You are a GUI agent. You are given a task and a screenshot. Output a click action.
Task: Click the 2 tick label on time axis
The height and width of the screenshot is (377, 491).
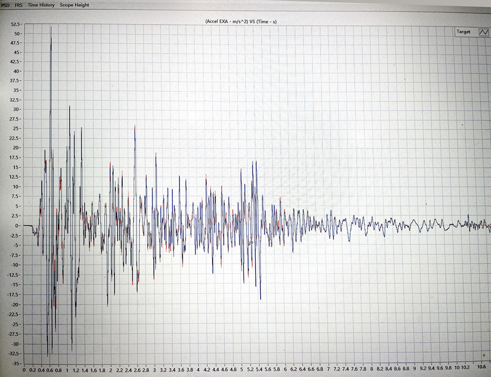111,370
